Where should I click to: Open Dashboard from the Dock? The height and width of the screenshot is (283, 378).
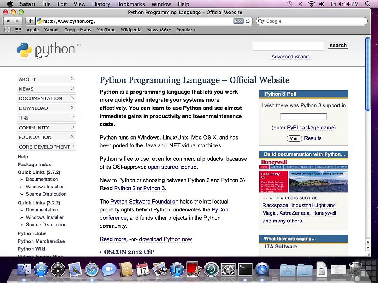click(58, 269)
